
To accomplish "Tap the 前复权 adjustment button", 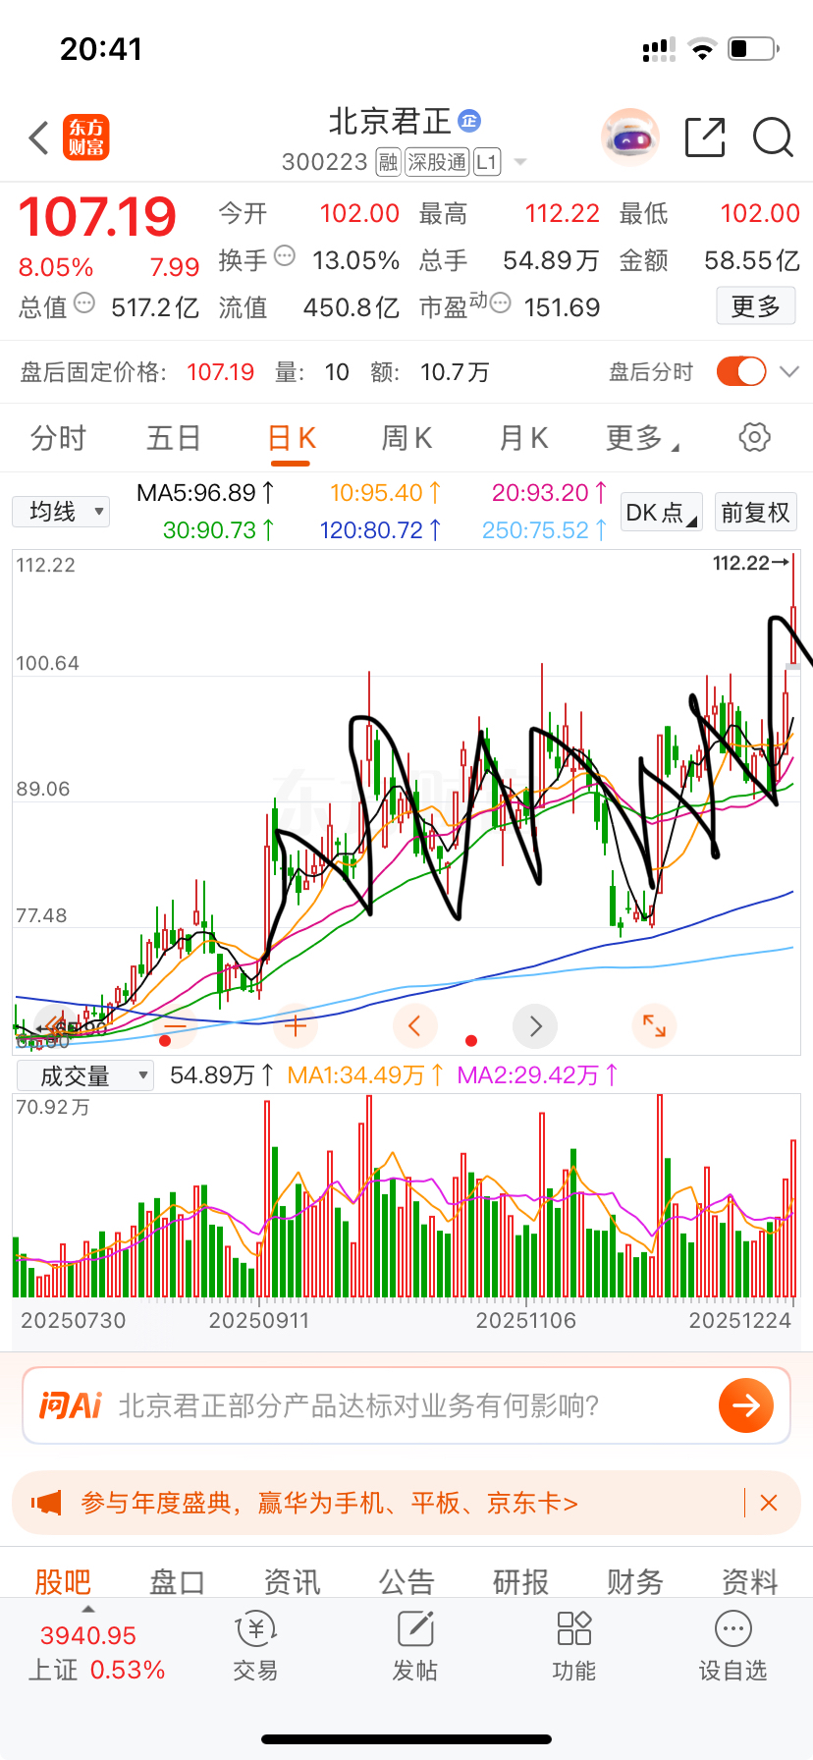I will [x=755, y=513].
